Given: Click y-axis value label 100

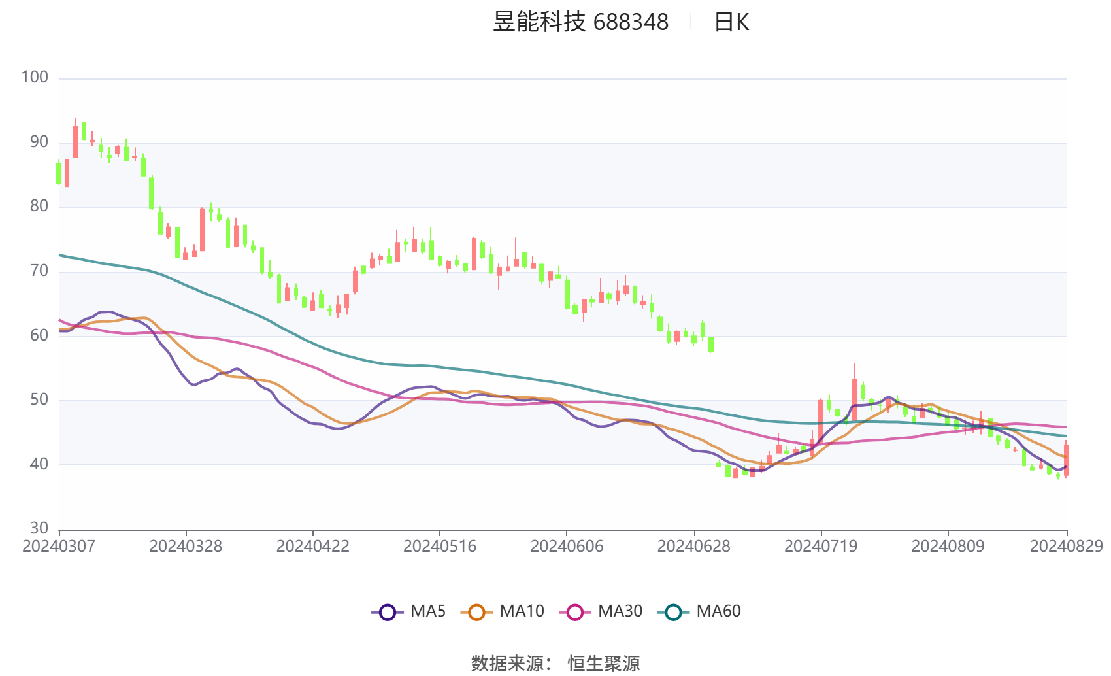Looking at the screenshot, I should tap(35, 77).
